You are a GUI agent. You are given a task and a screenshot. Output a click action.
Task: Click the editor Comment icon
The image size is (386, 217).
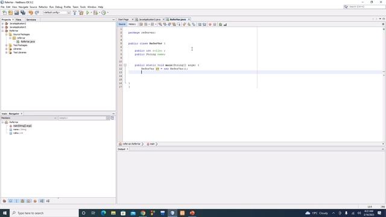[221, 24]
